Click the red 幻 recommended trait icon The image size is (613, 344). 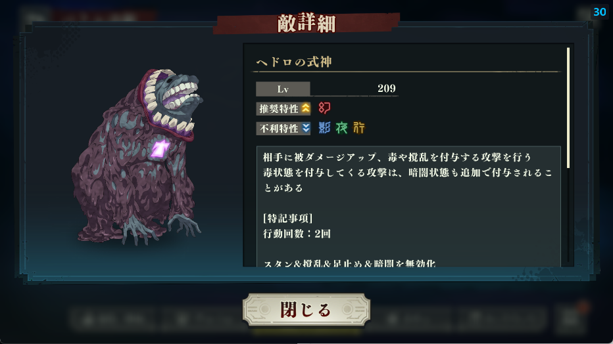coord(324,108)
